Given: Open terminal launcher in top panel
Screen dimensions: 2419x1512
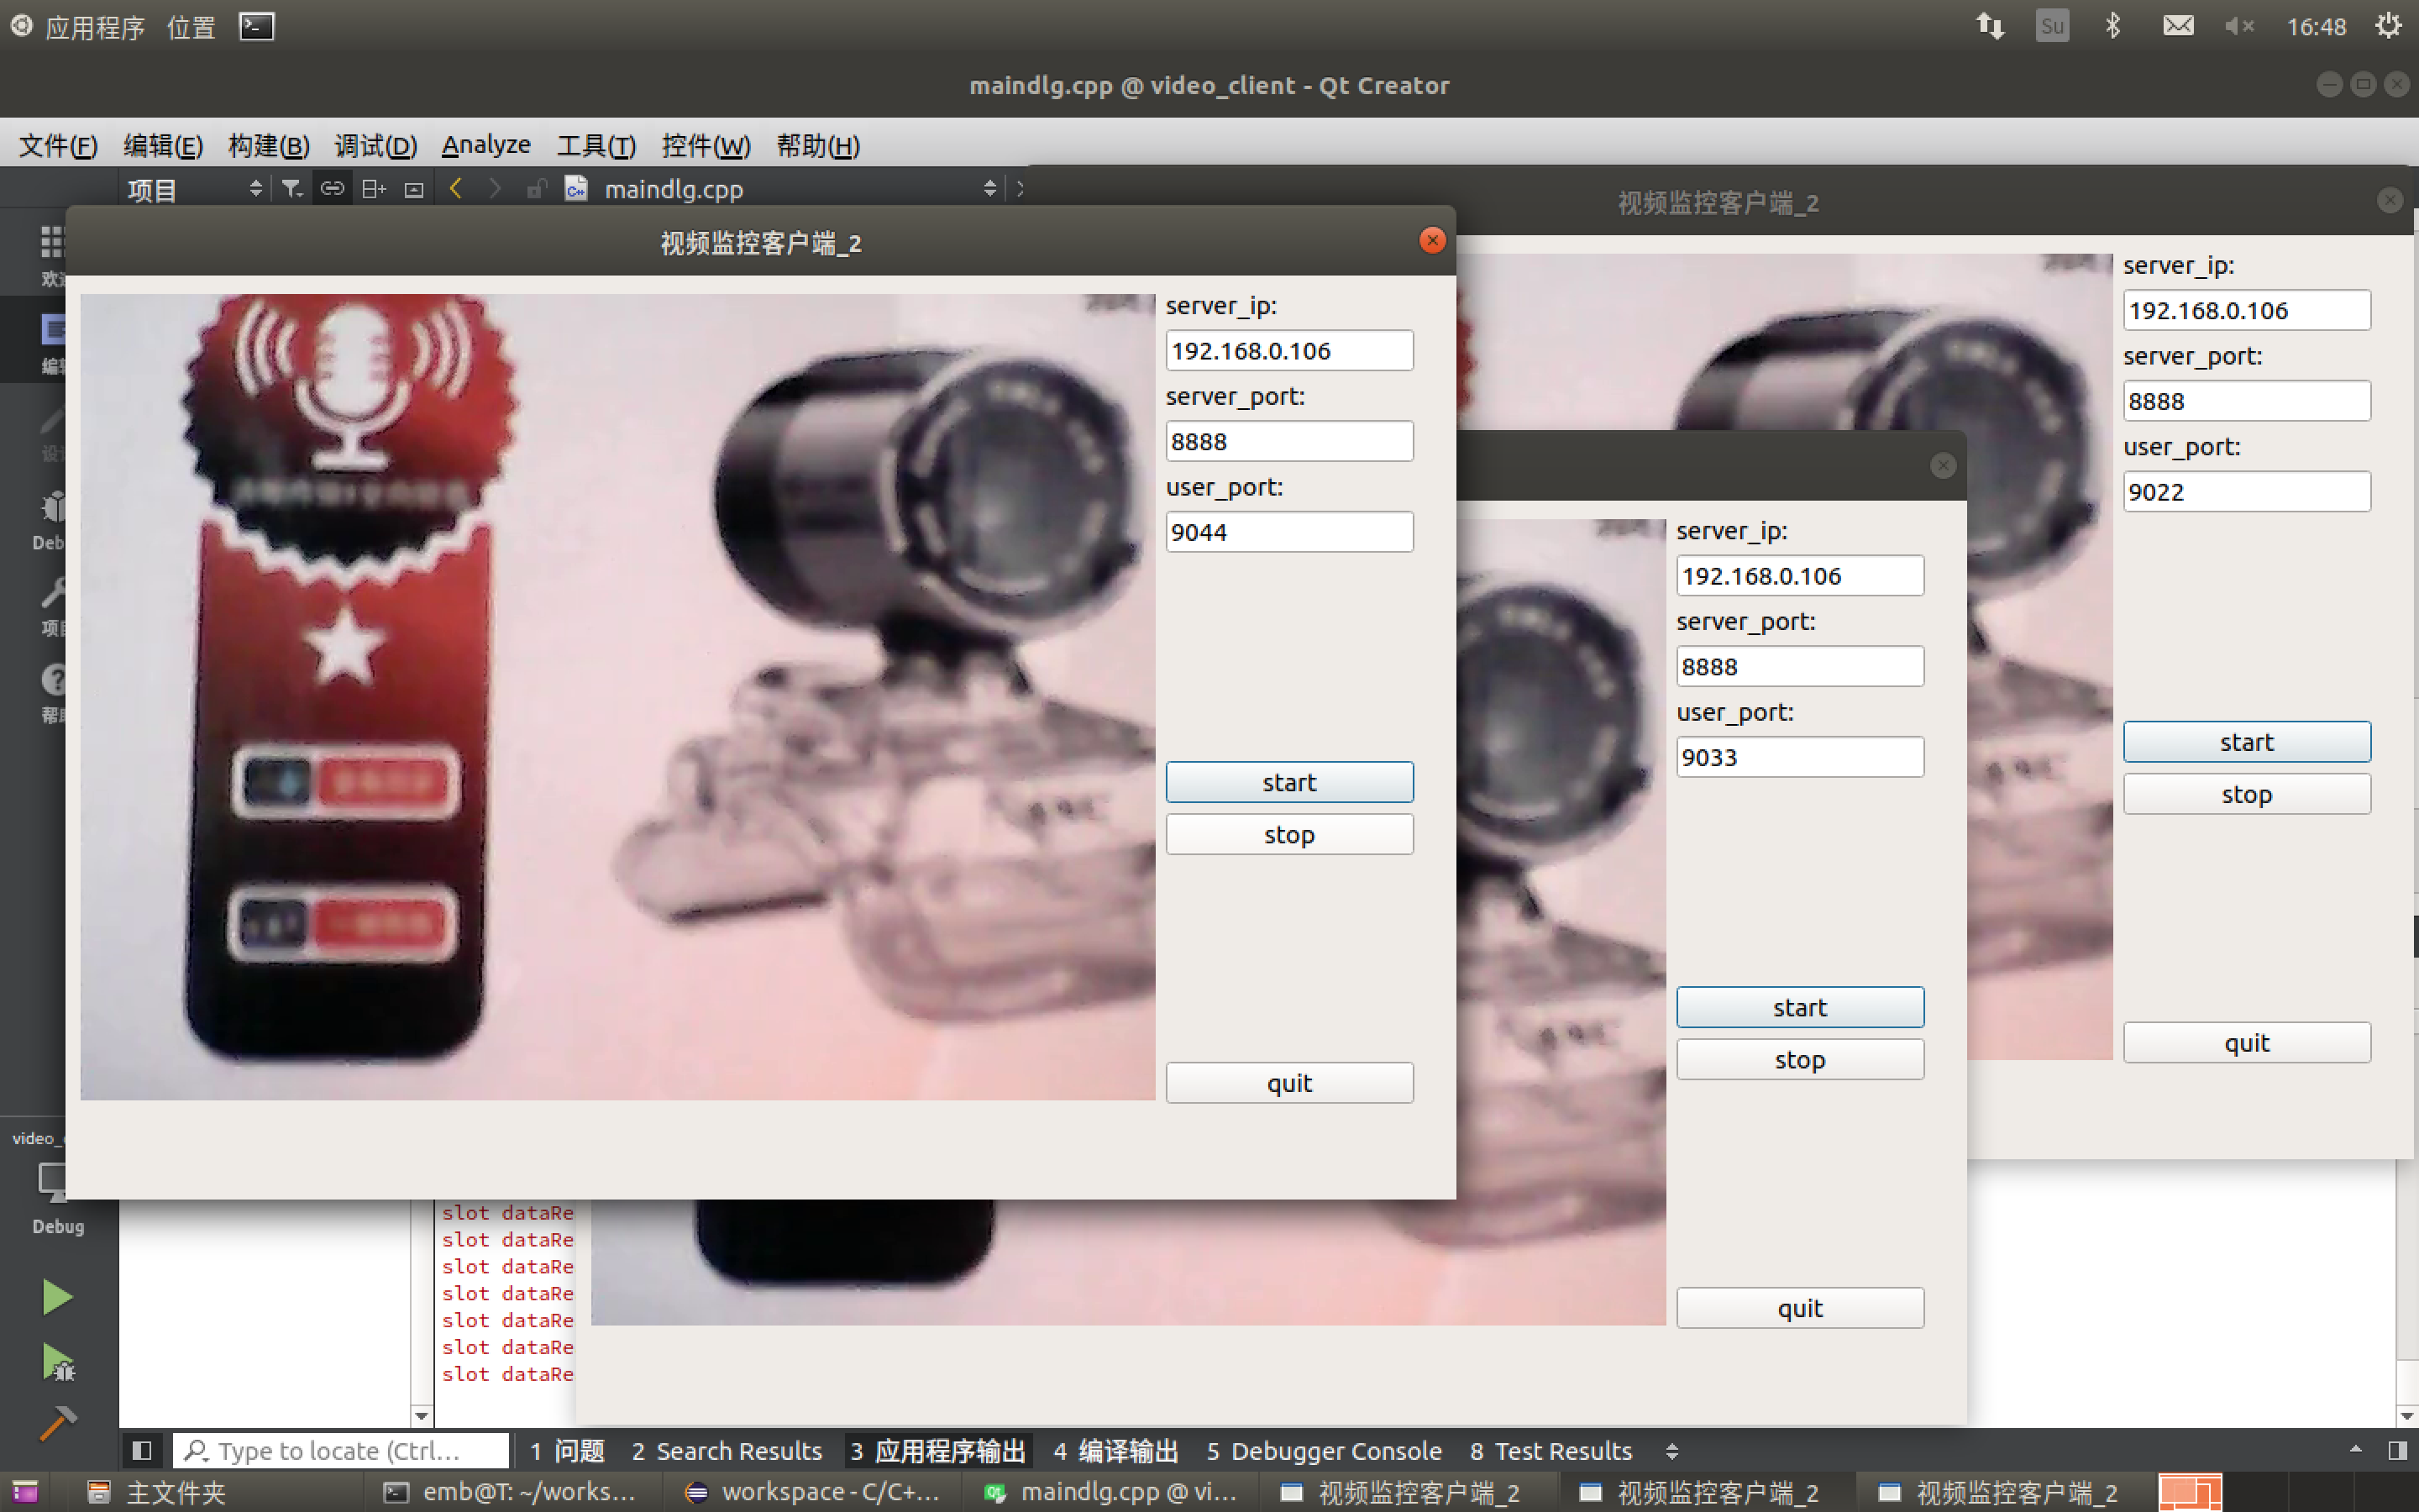Looking at the screenshot, I should [256, 27].
